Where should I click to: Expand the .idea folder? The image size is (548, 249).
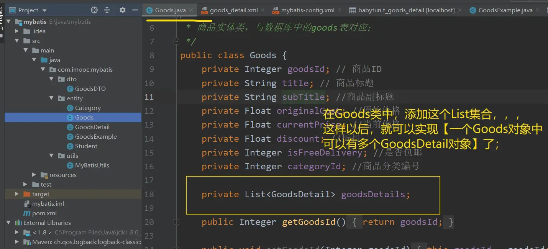pos(17,31)
